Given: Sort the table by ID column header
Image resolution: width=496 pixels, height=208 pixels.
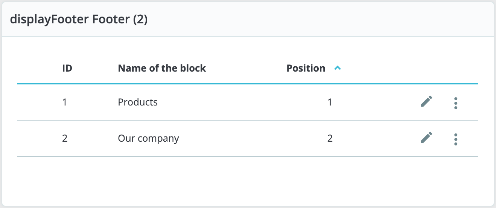Looking at the screenshot, I should (x=67, y=68).
